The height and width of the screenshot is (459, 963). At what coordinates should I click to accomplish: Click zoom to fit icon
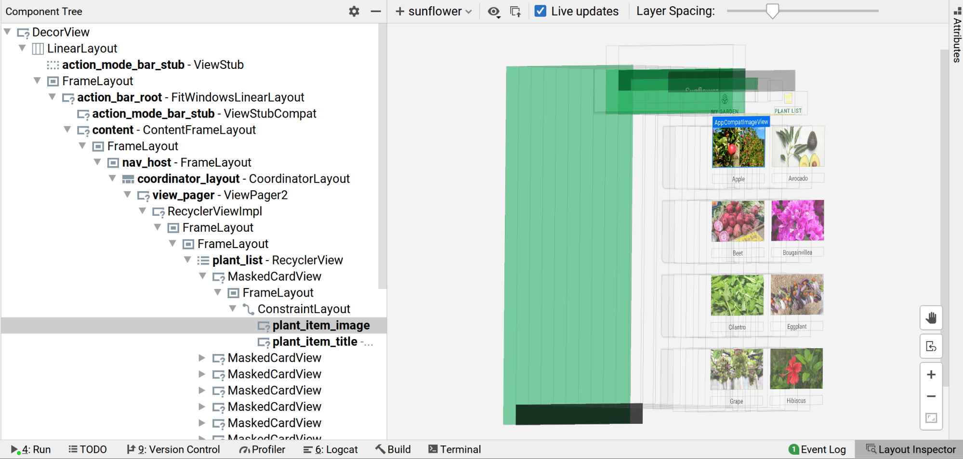931,418
